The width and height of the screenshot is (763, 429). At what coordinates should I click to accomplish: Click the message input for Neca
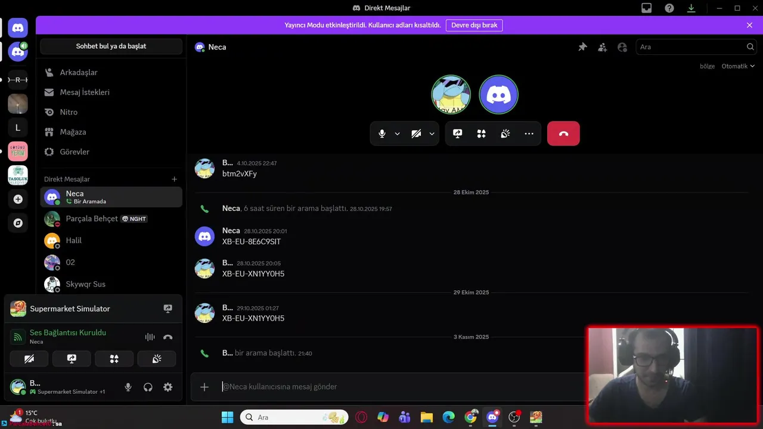[x=399, y=387]
